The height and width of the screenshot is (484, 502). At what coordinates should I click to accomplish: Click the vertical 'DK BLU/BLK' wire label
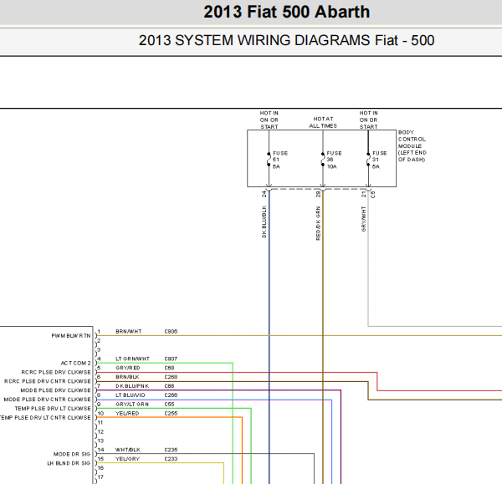pos(264,222)
